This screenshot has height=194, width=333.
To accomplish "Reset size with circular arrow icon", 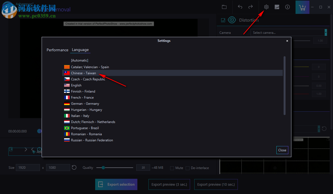I will coord(74,167).
